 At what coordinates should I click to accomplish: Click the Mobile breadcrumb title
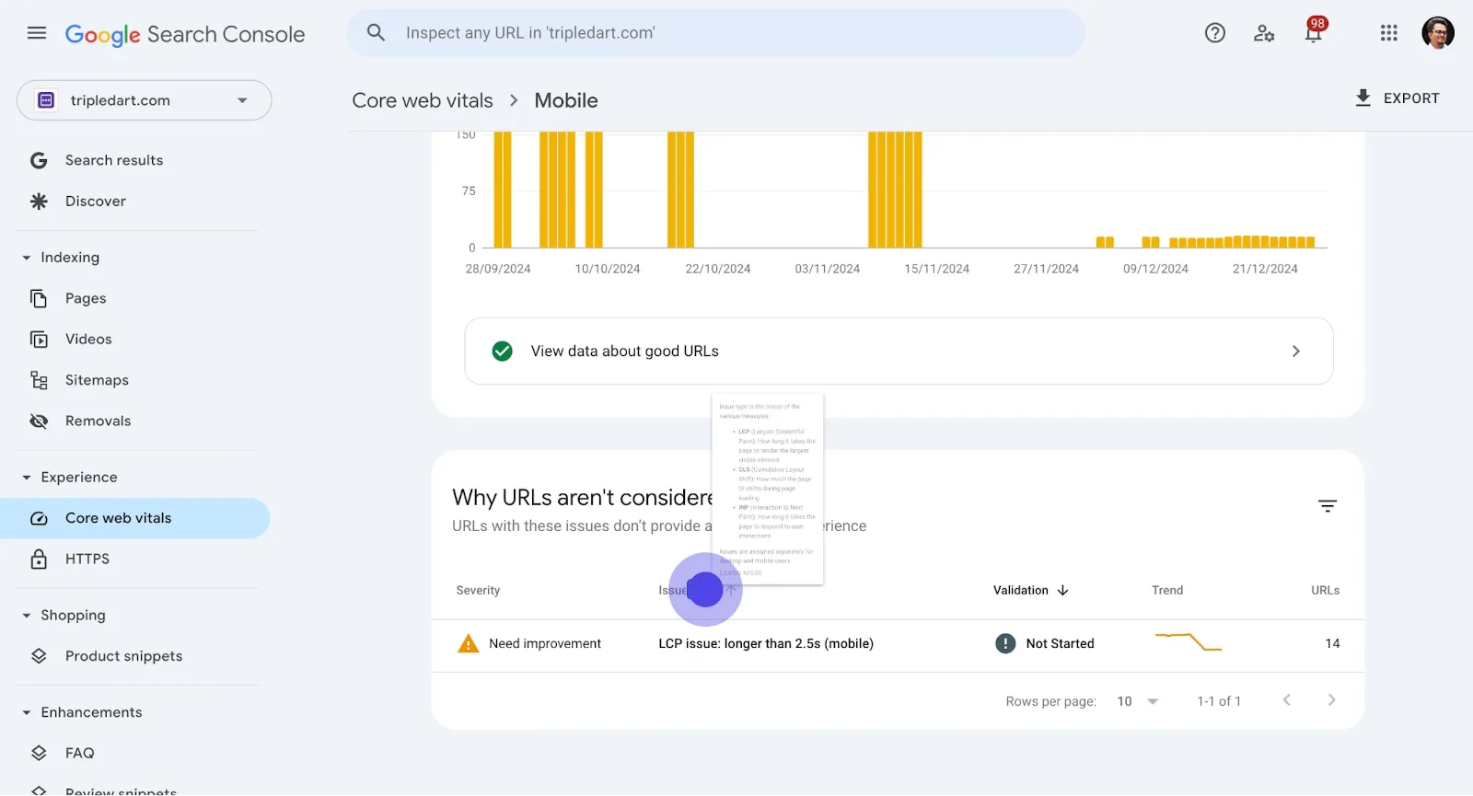[x=566, y=100]
